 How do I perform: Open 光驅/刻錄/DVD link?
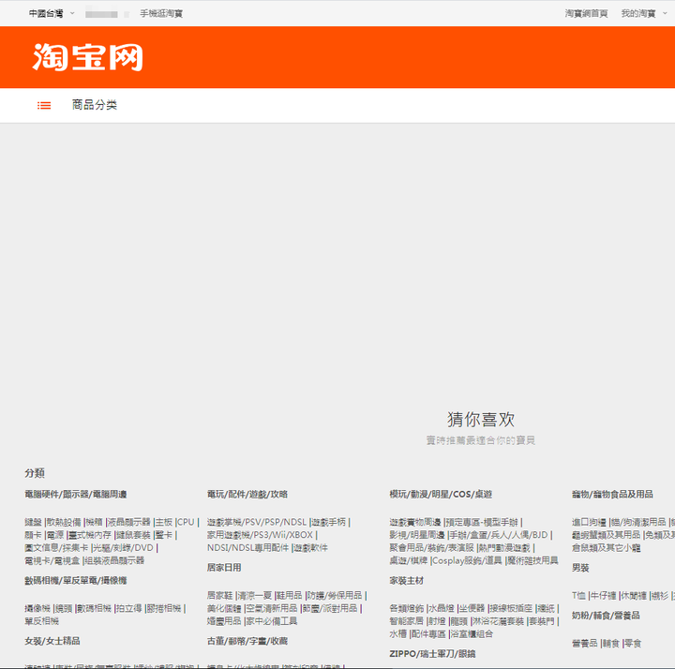click(123, 548)
